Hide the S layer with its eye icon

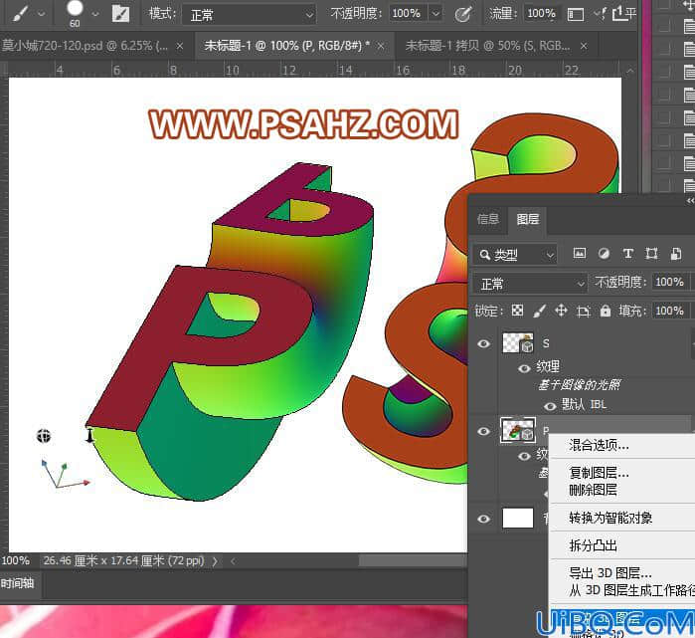tap(483, 343)
